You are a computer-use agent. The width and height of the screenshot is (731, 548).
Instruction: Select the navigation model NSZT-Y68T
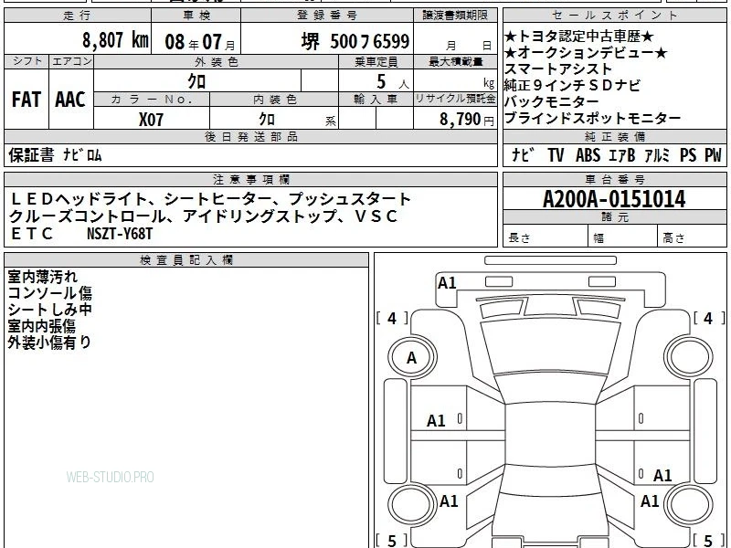tap(120, 234)
